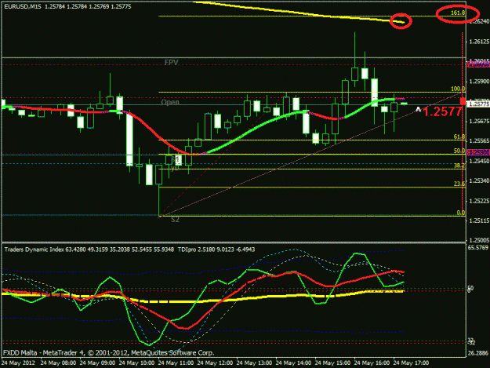This screenshot has width=490, height=368.
Task: Click the 24 May 14:00 time label
Action: (294, 363)
